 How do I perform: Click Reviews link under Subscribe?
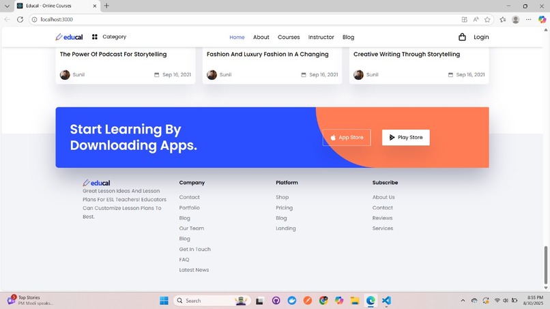[382, 218]
